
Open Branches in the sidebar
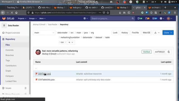pyautogui.click(x=10, y=55)
